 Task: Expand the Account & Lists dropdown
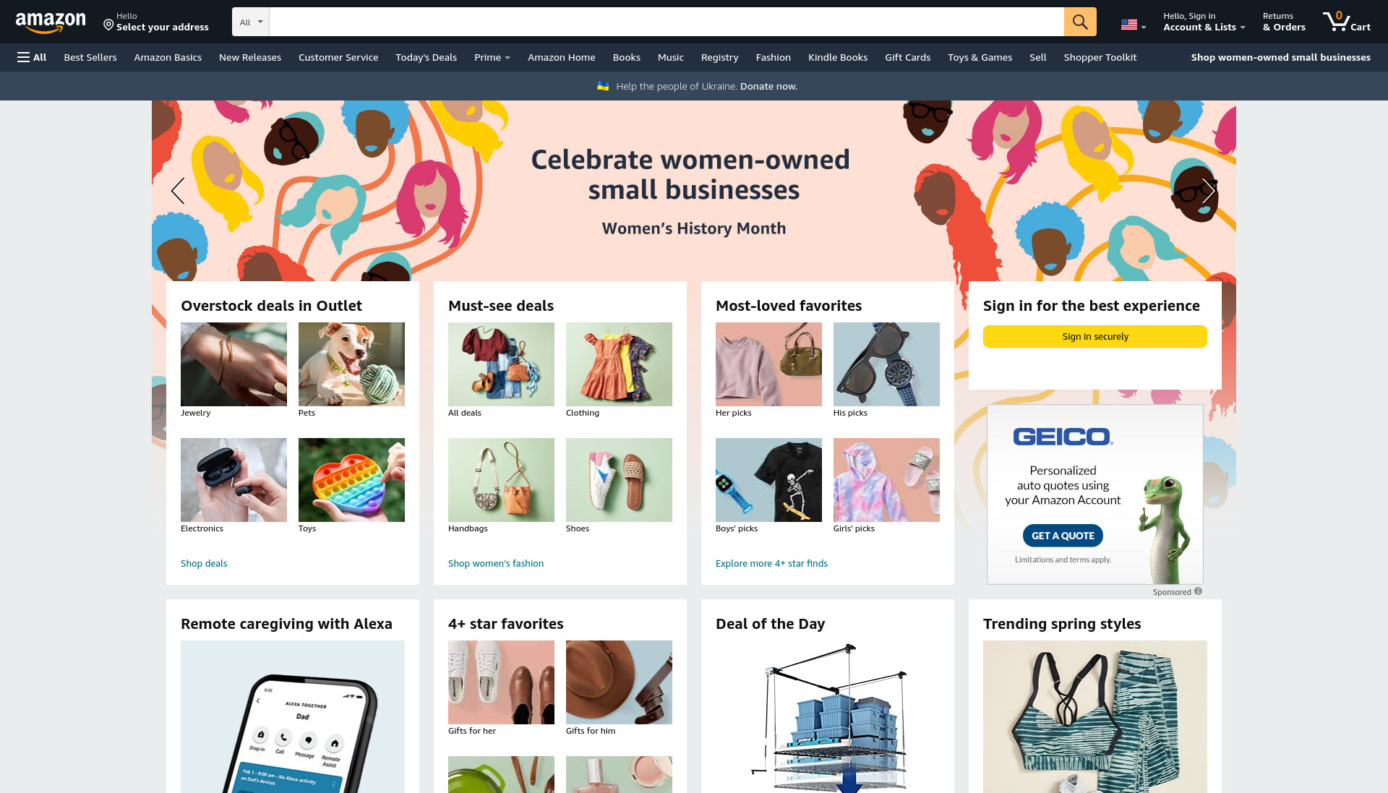click(x=1204, y=22)
